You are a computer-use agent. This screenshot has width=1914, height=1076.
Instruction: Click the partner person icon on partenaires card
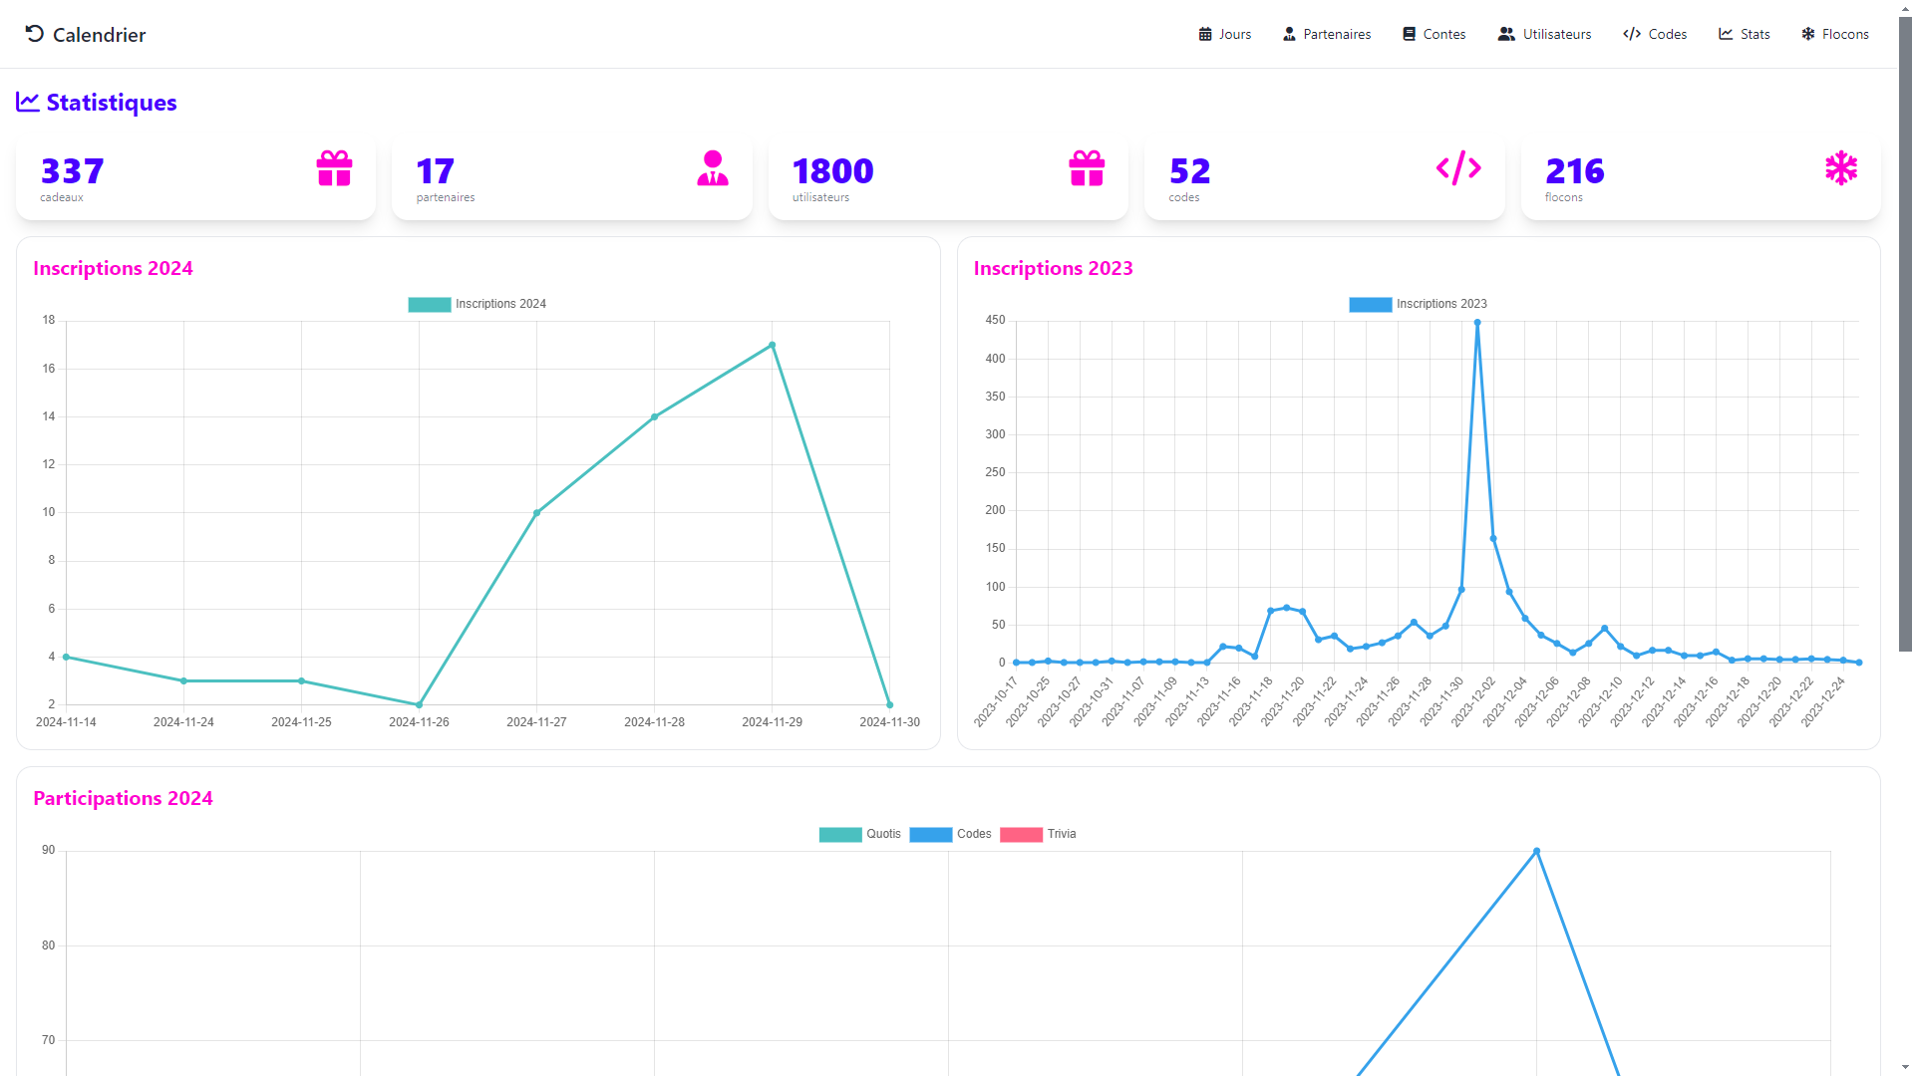coord(713,168)
